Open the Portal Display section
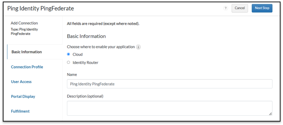 click(23, 96)
